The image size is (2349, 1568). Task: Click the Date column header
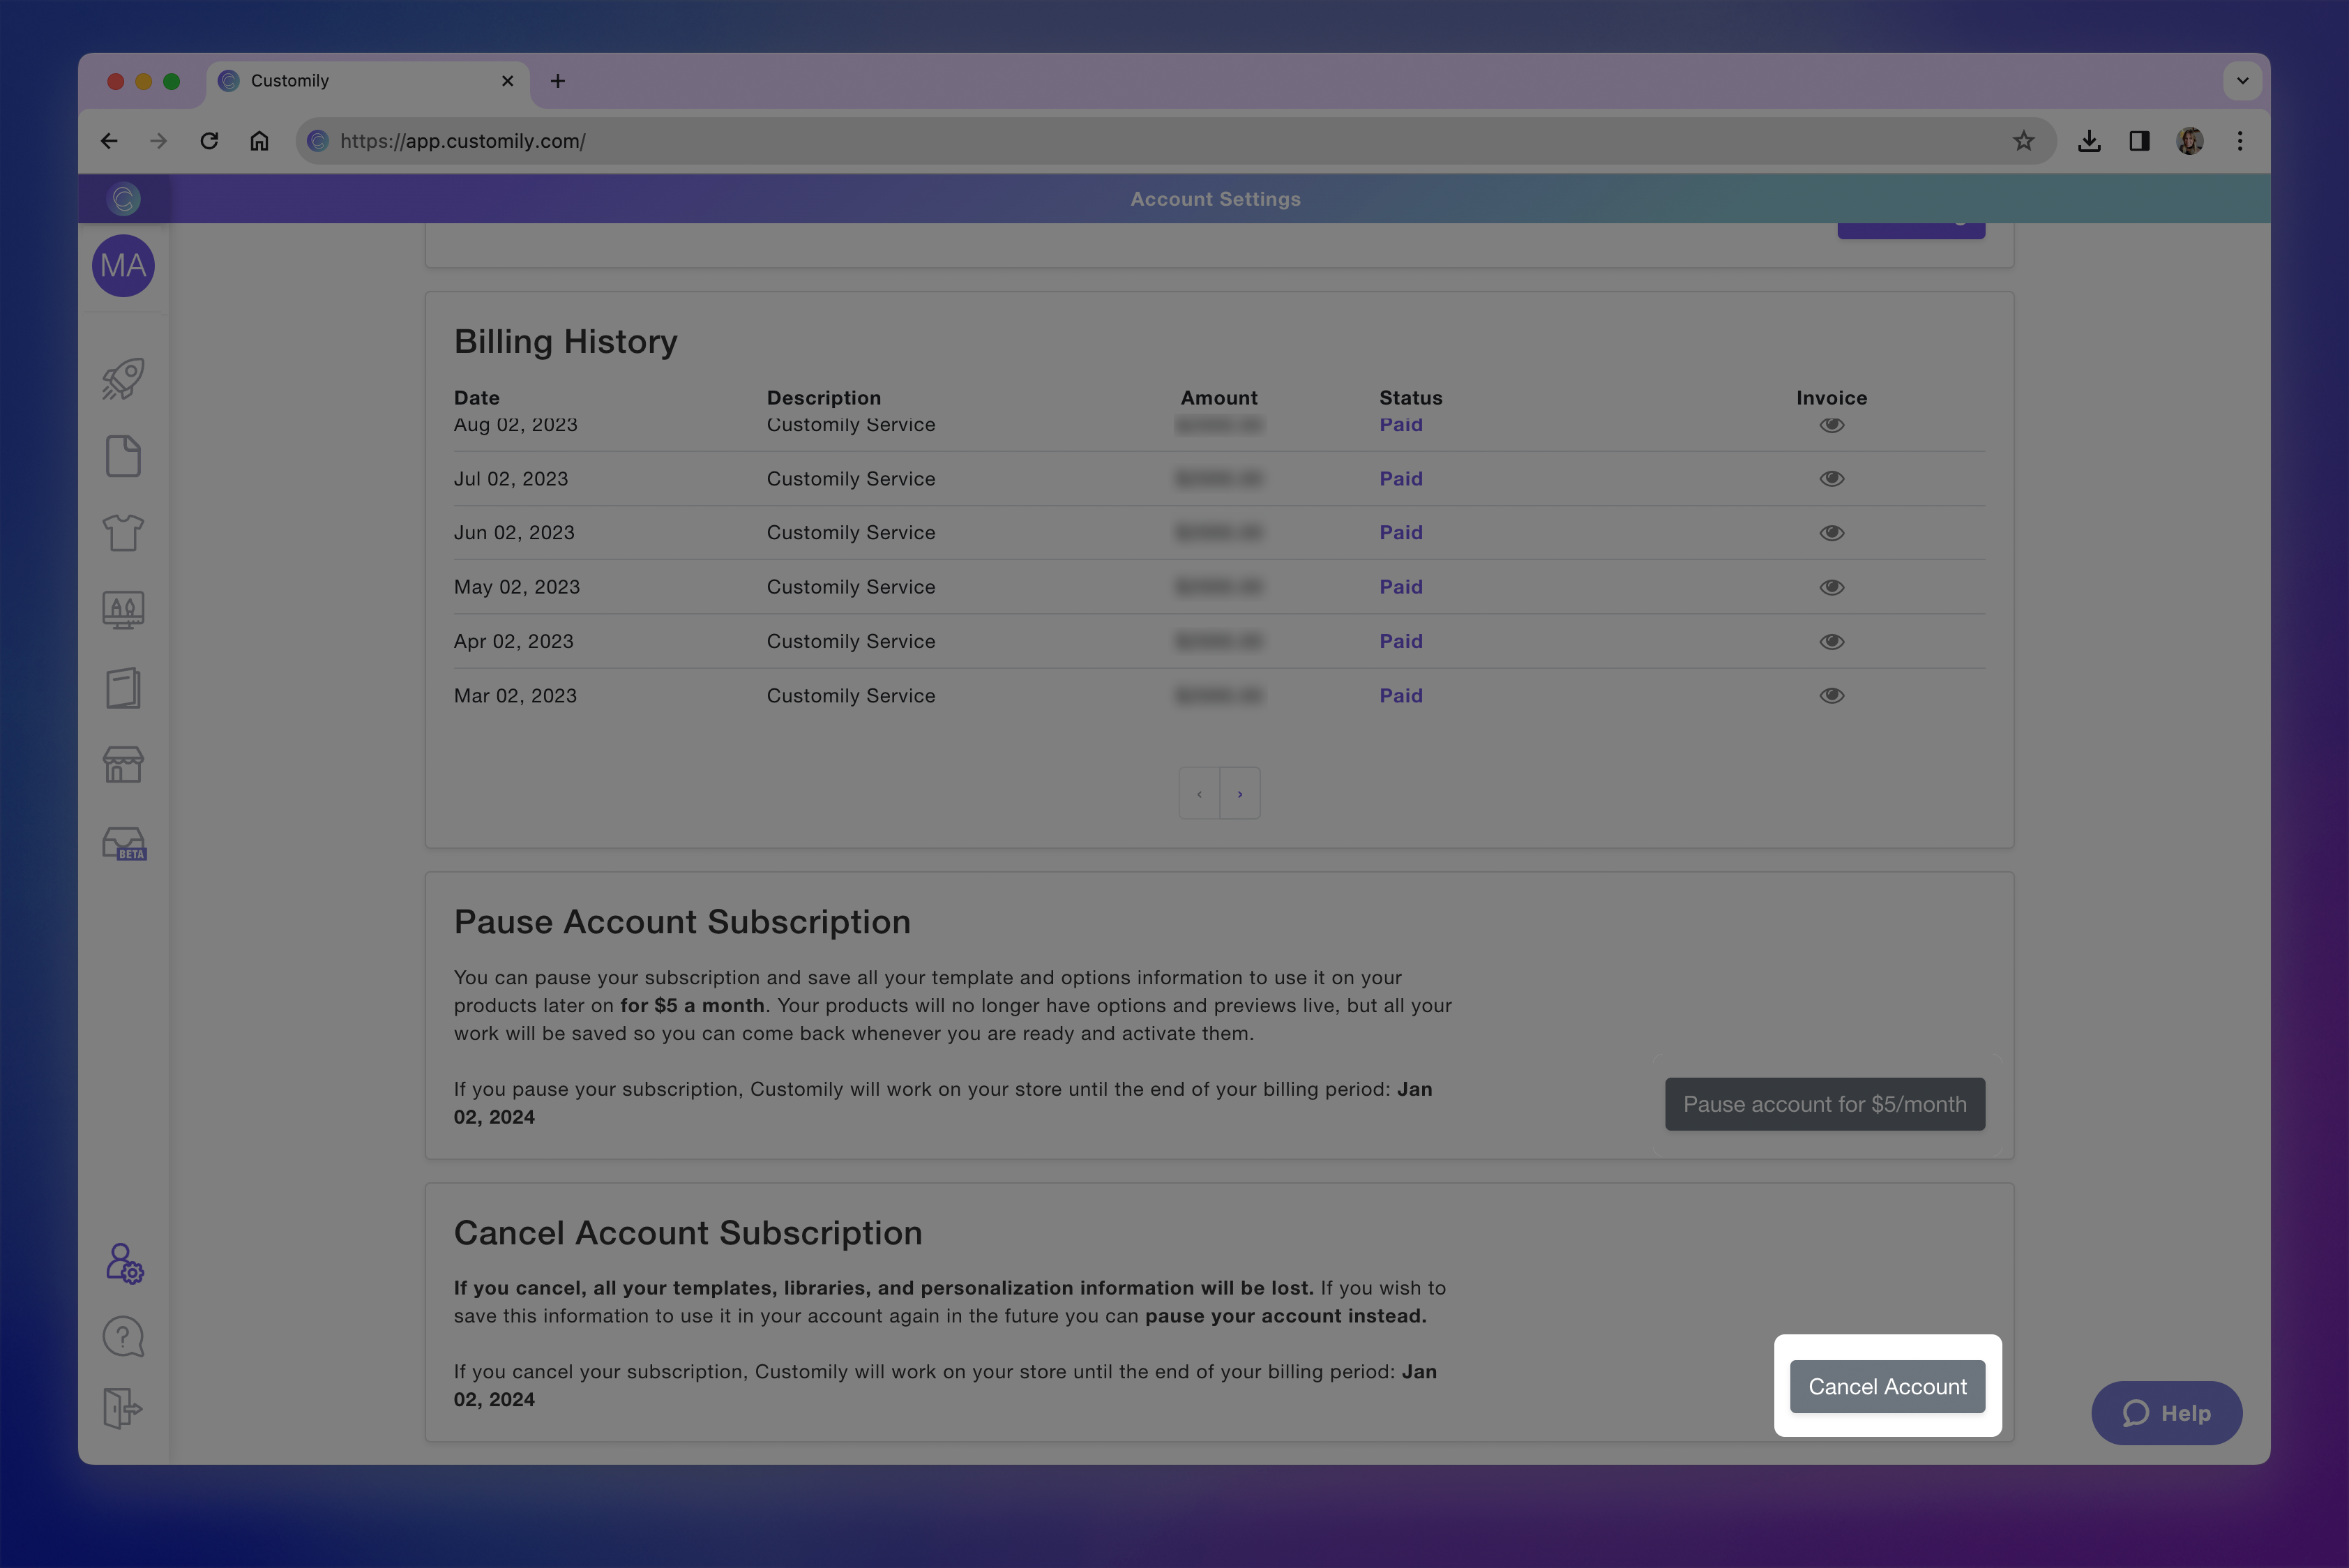477,398
